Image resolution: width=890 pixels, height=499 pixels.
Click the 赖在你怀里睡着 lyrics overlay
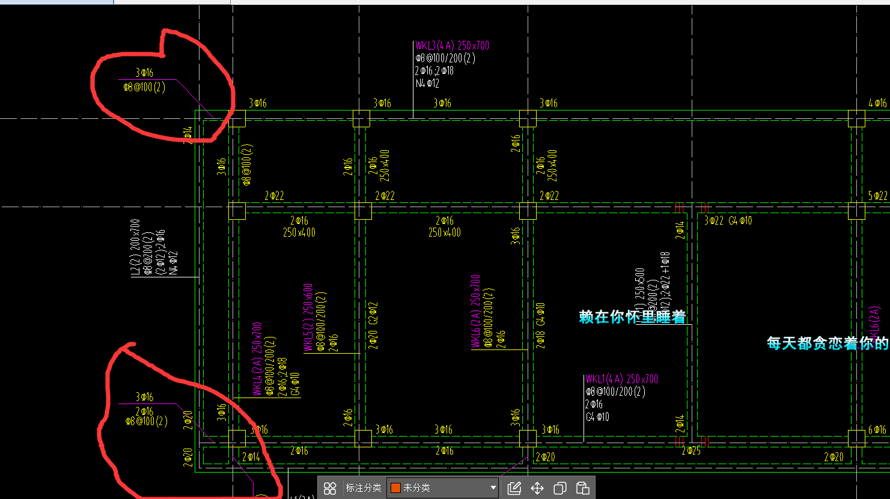pyautogui.click(x=633, y=317)
